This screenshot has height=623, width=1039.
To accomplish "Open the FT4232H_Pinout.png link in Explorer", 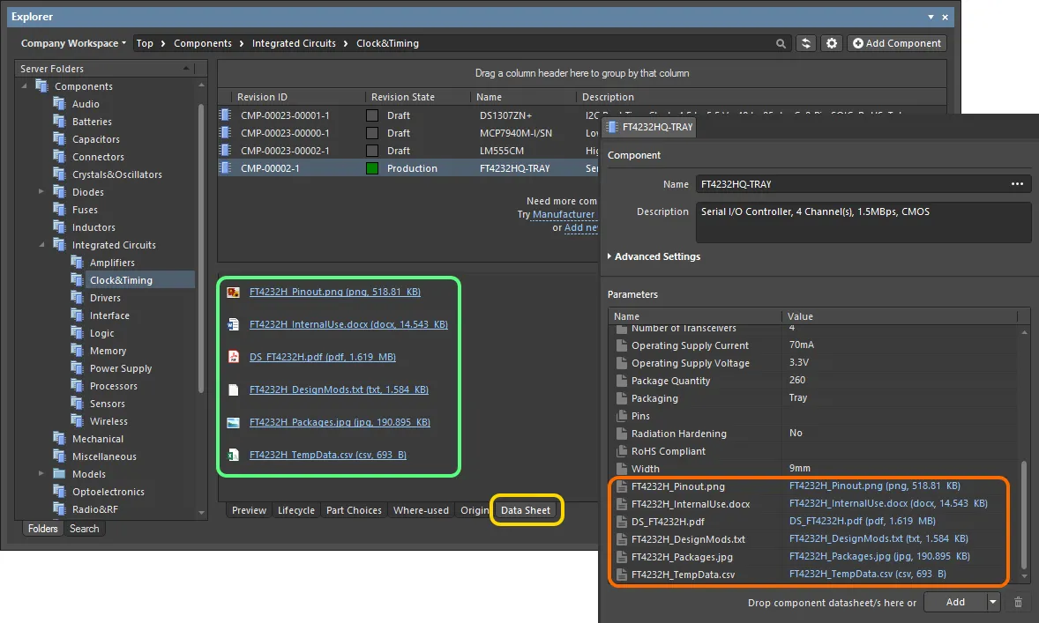I will 334,292.
